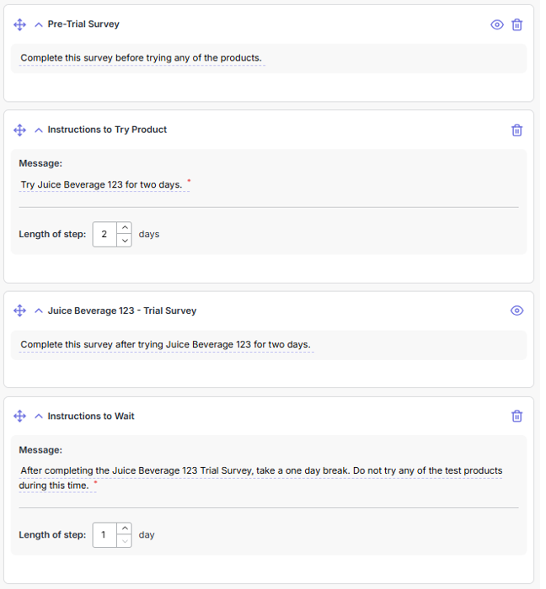This screenshot has width=546, height=589.
Task: Increment wait step length by one day
Action: click(125, 528)
